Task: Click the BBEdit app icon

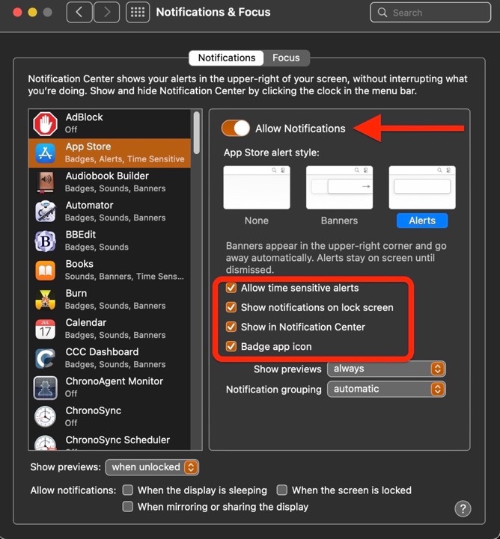Action: [x=45, y=241]
